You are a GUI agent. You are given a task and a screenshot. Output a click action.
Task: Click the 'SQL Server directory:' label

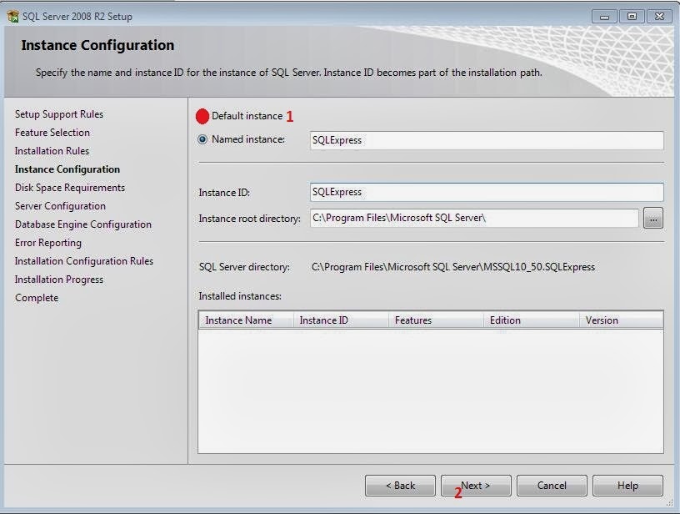[x=244, y=267]
